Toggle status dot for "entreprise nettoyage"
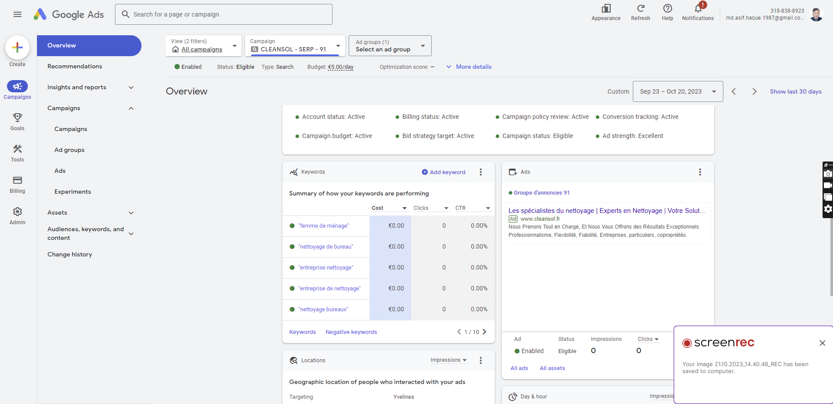Viewport: 833px width, 404px height. [292, 267]
